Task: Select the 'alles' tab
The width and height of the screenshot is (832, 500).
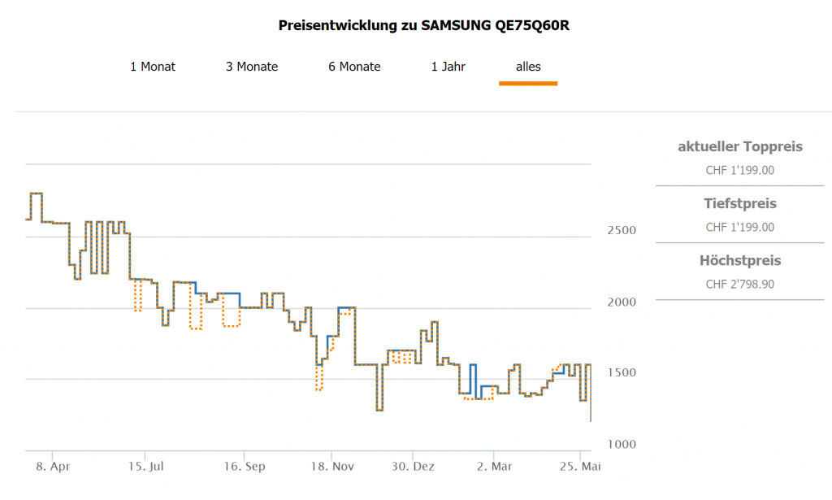Action: [x=528, y=67]
